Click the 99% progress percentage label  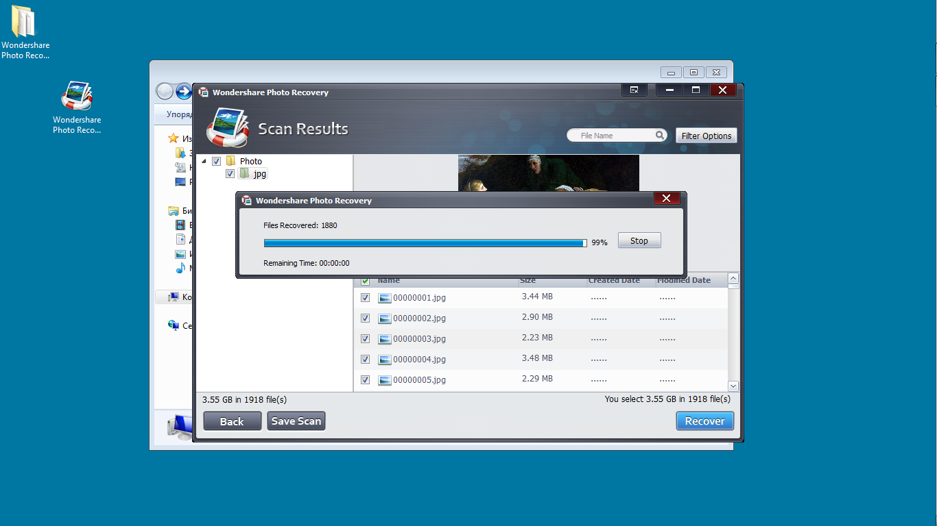tap(600, 242)
